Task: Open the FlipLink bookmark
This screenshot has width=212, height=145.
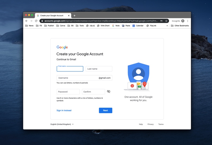Action: 151,25
